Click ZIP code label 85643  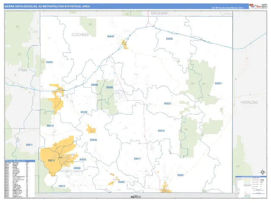coord(111,36)
